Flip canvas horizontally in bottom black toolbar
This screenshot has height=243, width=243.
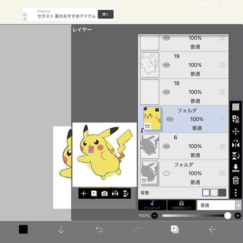coord(115,193)
